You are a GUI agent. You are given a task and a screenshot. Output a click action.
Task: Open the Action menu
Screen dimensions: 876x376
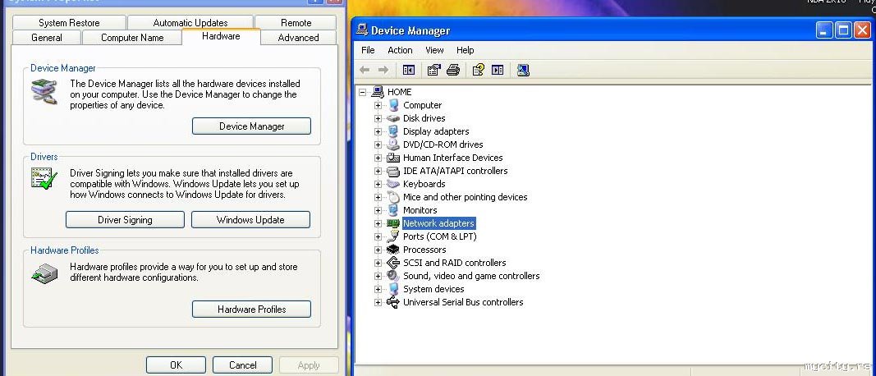tap(400, 50)
